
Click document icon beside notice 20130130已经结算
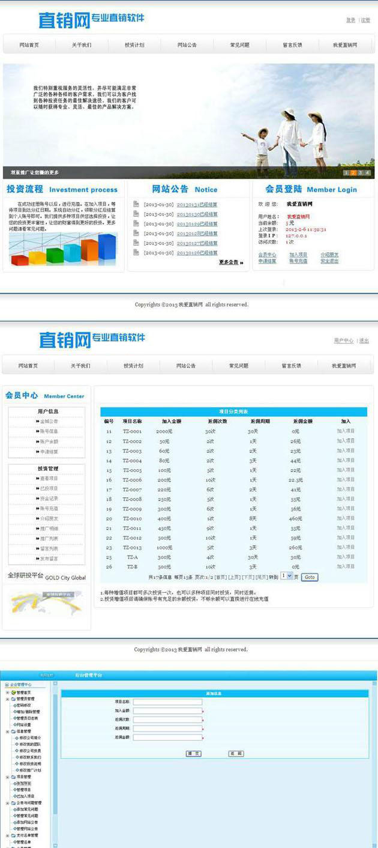(x=136, y=214)
